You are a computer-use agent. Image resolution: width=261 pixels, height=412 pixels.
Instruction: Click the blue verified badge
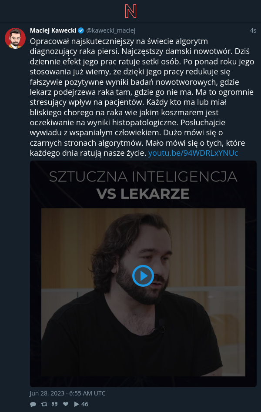point(81,31)
